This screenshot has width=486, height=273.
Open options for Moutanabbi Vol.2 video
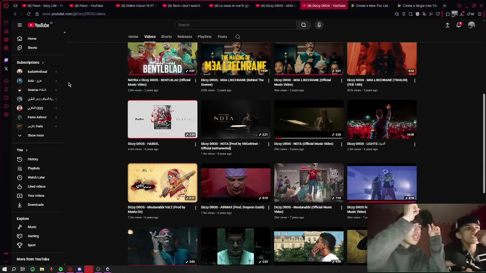(196, 207)
